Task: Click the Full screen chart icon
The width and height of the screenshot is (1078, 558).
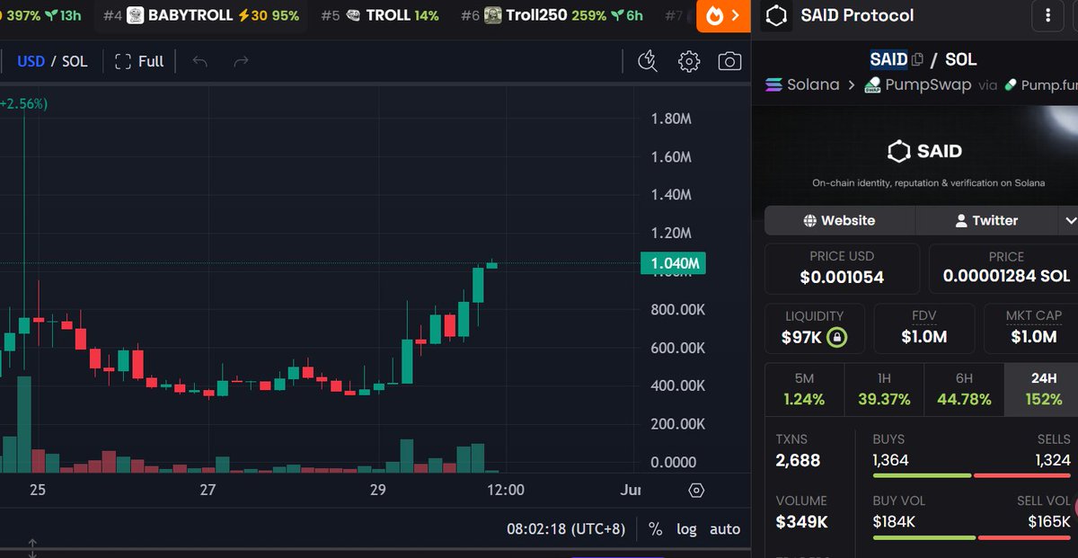Action: 123,61
